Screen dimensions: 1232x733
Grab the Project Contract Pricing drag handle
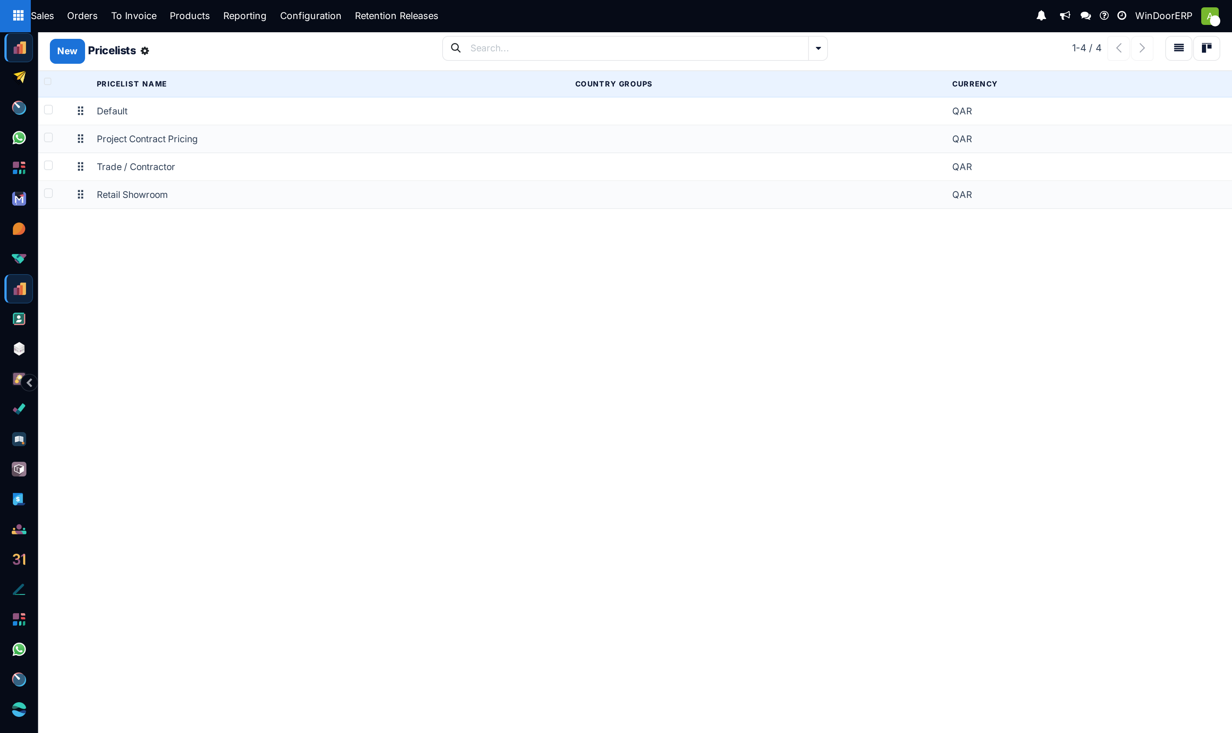tap(81, 139)
